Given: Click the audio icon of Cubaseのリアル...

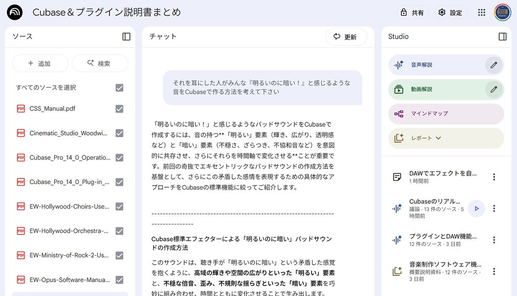Looking at the screenshot, I should tap(397, 208).
